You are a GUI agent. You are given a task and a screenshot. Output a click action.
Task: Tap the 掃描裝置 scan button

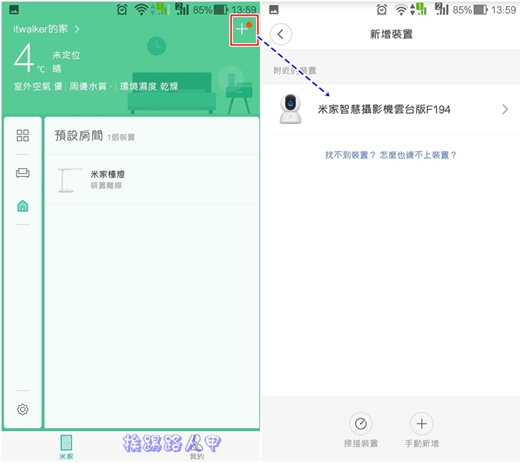coord(361,430)
